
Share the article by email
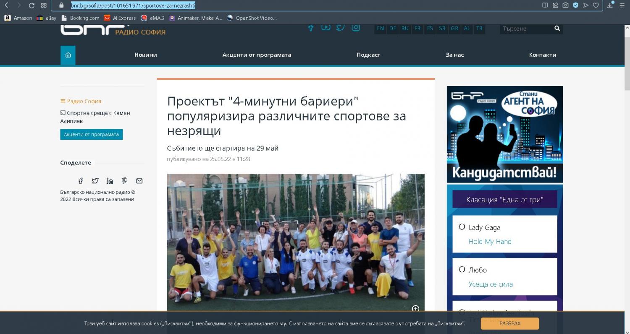point(139,181)
